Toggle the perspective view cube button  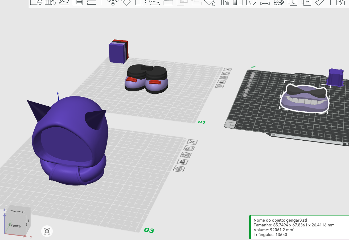click(47, 231)
